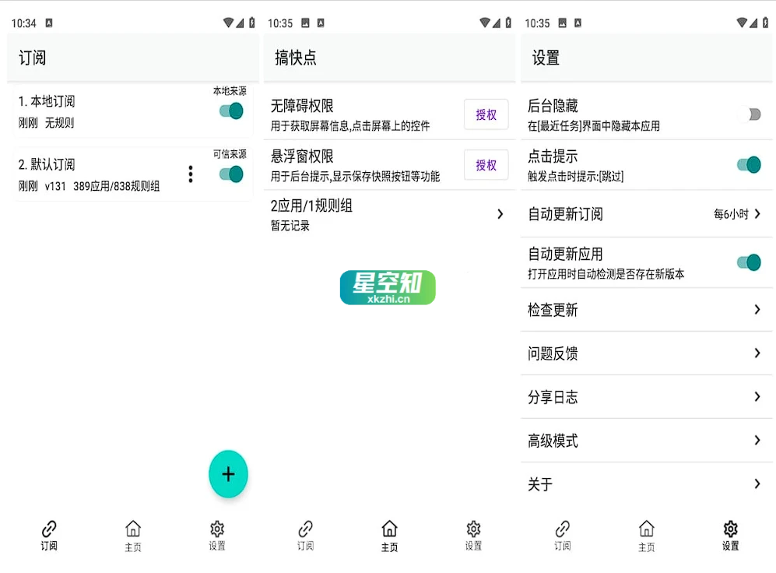This screenshot has width=776, height=573.
Task: Switch to the 主页 tab
Action: pyautogui.click(x=389, y=535)
